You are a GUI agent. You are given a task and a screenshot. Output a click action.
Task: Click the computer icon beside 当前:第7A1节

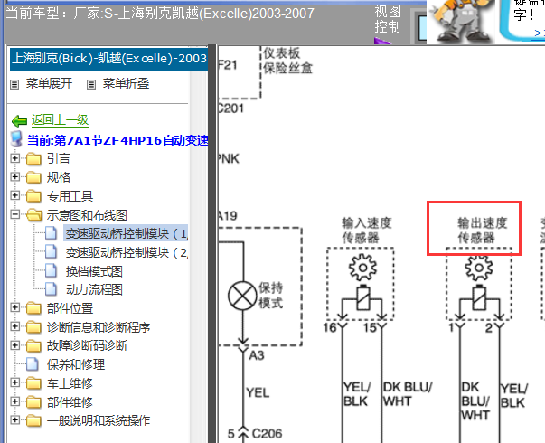[16, 138]
